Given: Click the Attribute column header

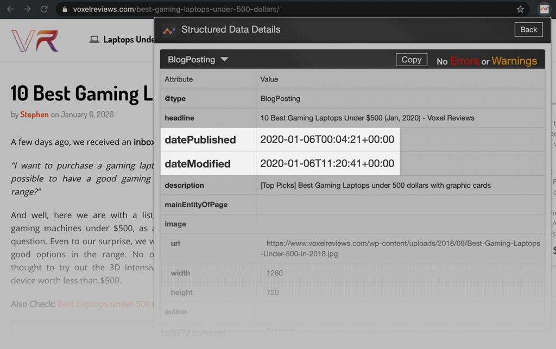Looking at the screenshot, I should tap(179, 79).
